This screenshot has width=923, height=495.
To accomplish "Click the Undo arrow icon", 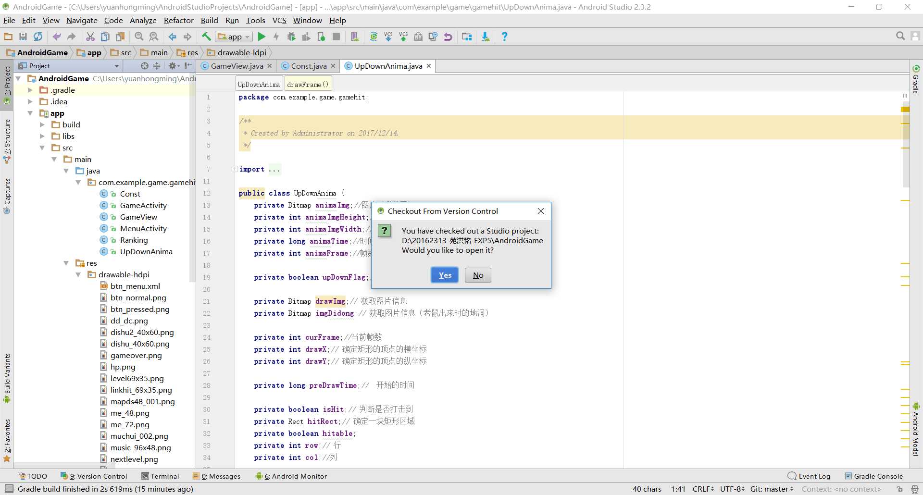I will [56, 37].
